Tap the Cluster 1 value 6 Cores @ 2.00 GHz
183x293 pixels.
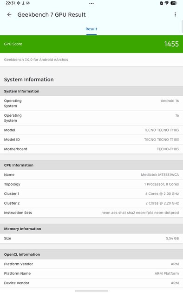162,194
